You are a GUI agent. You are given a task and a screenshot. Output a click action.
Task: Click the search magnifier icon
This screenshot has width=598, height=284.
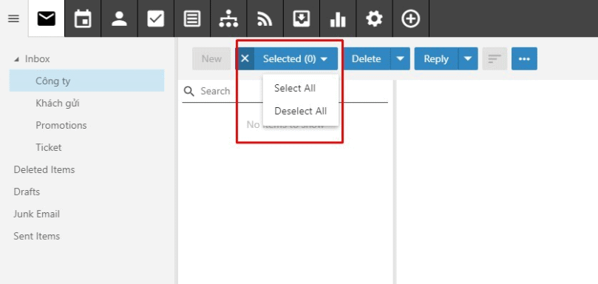188,91
